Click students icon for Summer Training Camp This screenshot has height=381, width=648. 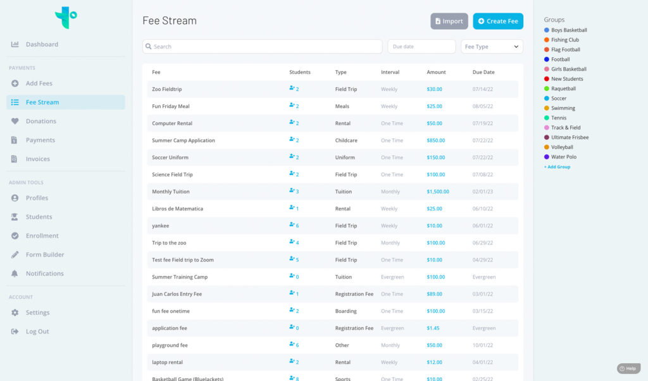click(x=292, y=275)
